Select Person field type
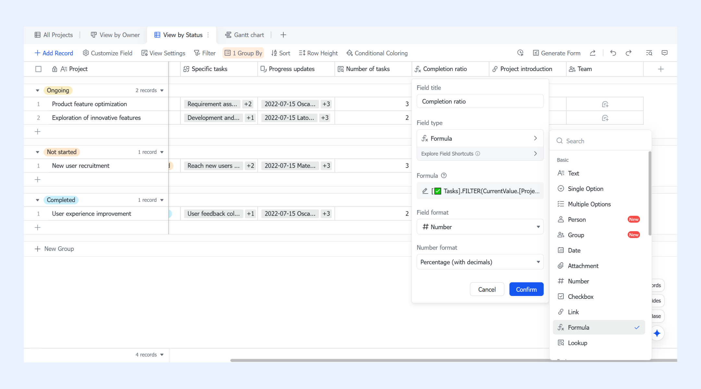701x389 pixels. pyautogui.click(x=599, y=219)
